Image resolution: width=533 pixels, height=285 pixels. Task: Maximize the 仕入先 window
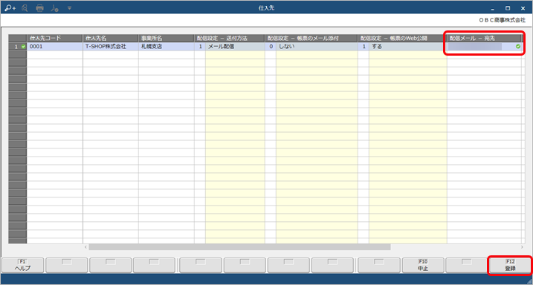[x=508, y=8]
